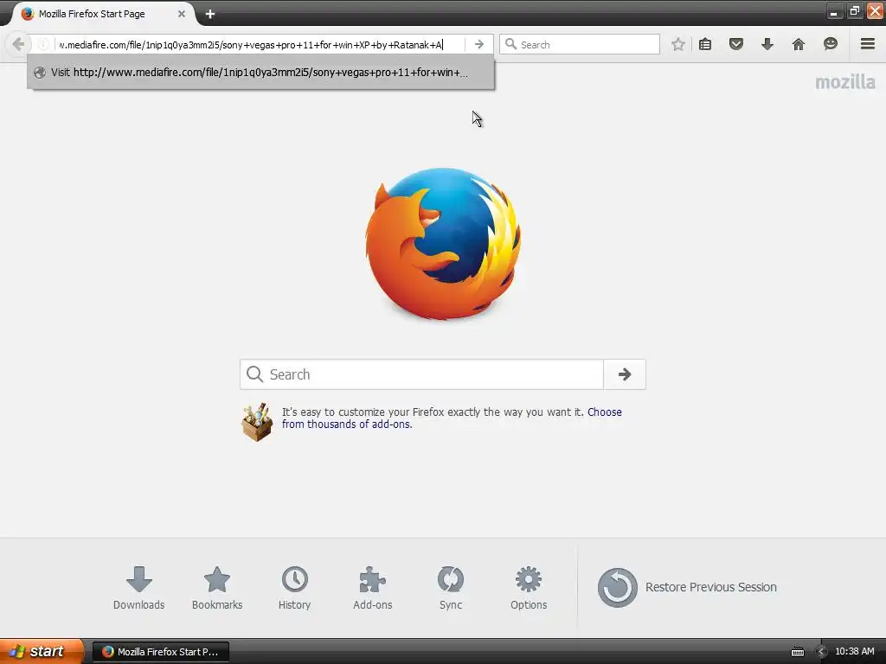886x664 pixels.
Task: Bookmark this page with star icon
Action: (x=678, y=44)
